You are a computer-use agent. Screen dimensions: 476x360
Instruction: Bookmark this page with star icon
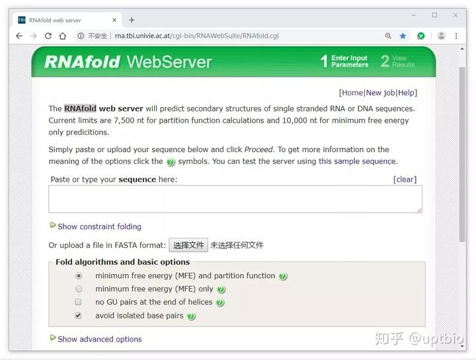[403, 36]
